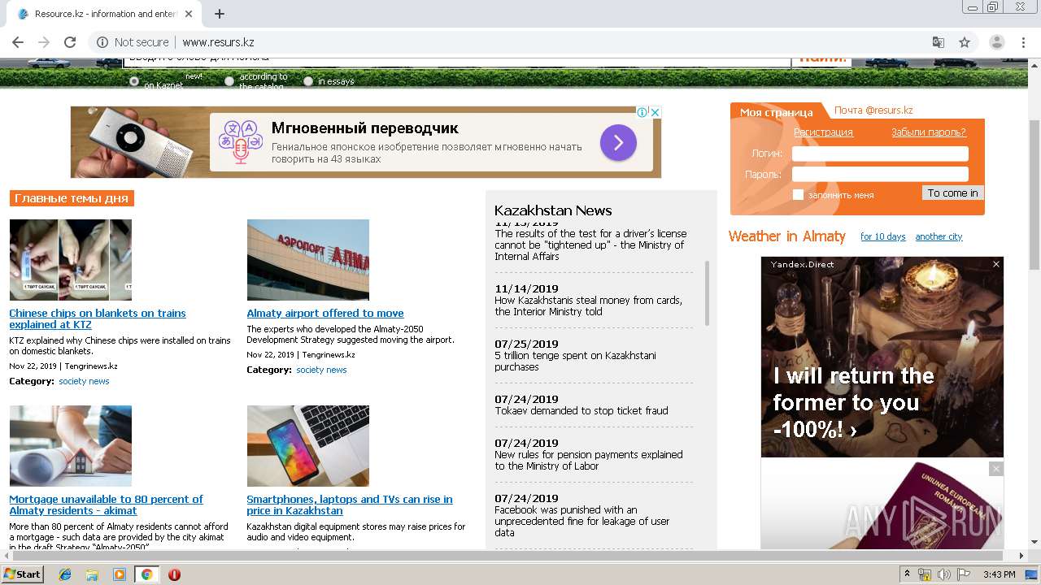Click the mortgage house article thumbnail
1041x585 pixels.
click(x=71, y=446)
